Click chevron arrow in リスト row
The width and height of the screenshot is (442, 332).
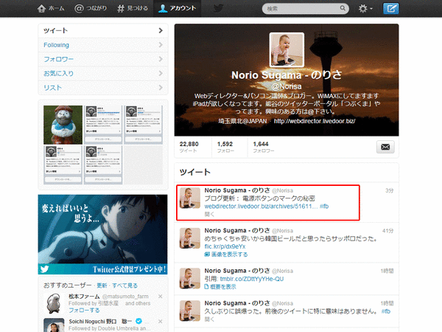click(x=161, y=88)
